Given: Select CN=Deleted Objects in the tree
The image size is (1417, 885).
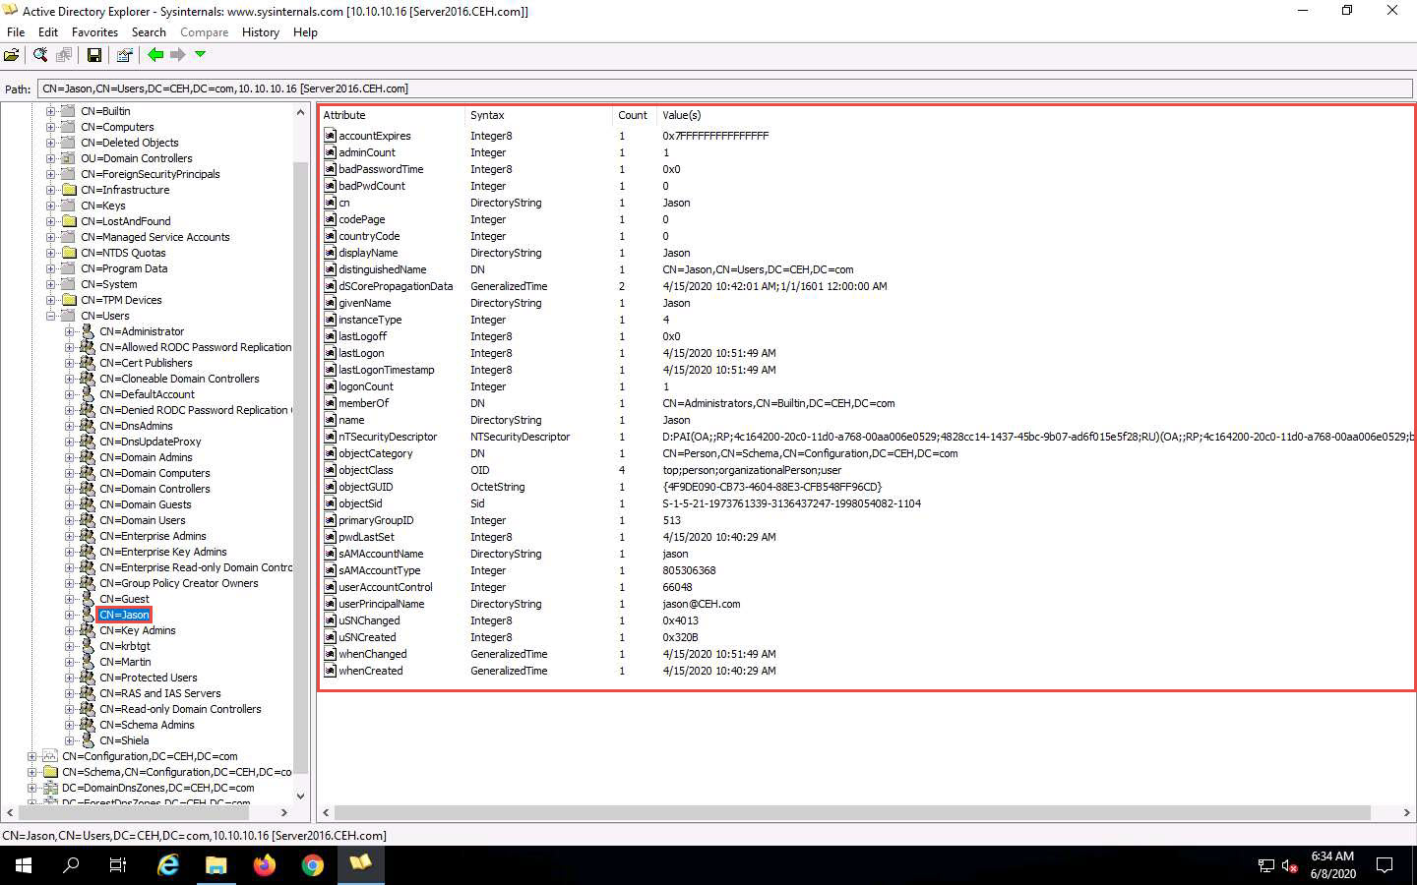Looking at the screenshot, I should (x=130, y=143).
